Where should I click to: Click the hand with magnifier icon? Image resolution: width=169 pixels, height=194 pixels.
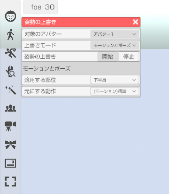(x=10, y=71)
